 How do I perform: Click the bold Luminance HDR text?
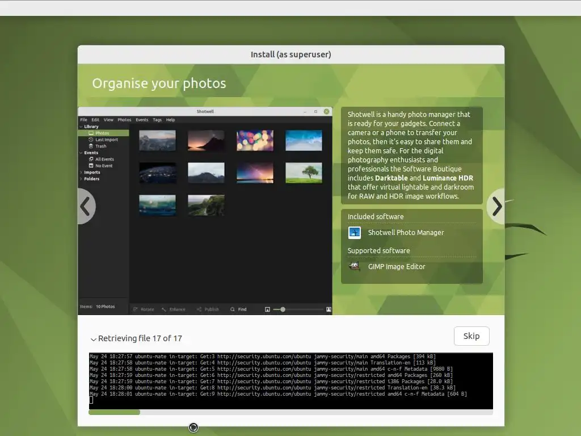click(x=448, y=178)
